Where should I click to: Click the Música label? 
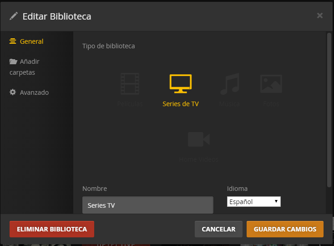[229, 104]
